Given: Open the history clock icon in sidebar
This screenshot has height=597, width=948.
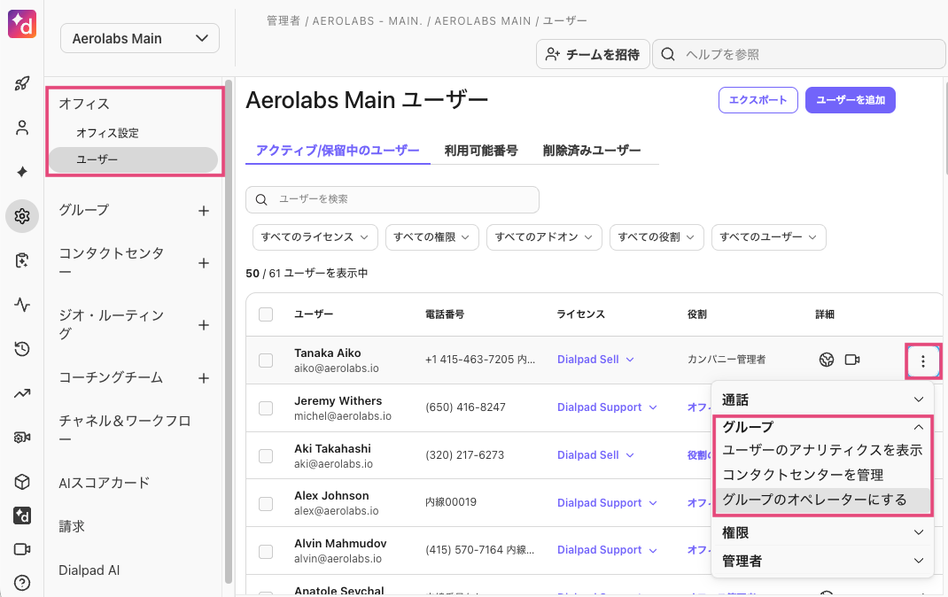Looking at the screenshot, I should tap(22, 349).
